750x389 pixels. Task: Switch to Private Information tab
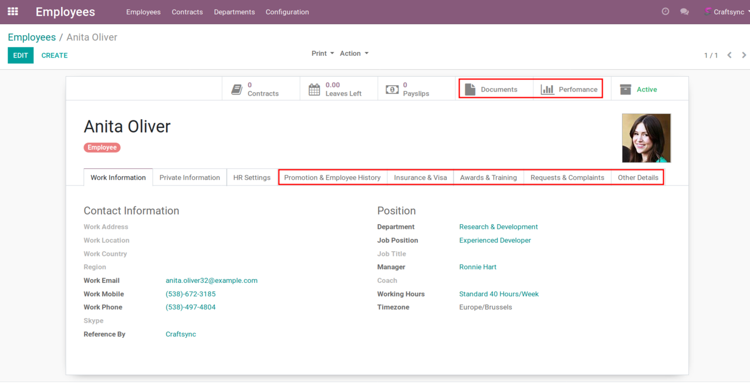pyautogui.click(x=190, y=178)
